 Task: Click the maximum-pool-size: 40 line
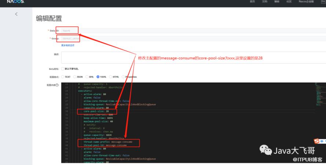98,122
